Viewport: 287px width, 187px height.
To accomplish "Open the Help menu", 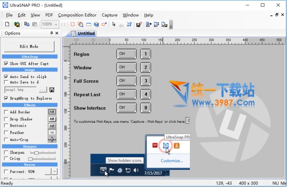I will tap(148, 15).
